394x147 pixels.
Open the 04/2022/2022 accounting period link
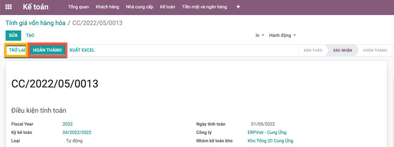tap(77, 132)
